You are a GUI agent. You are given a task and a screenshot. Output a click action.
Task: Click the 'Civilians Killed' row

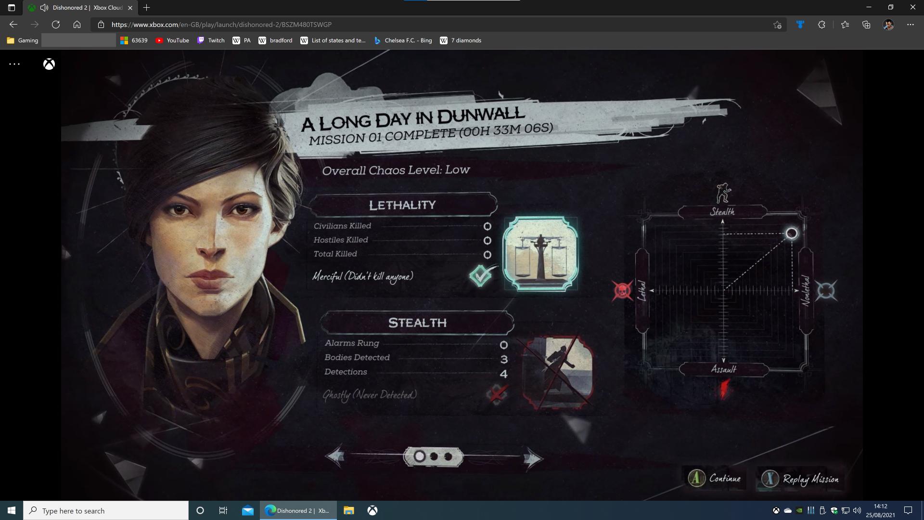point(402,226)
